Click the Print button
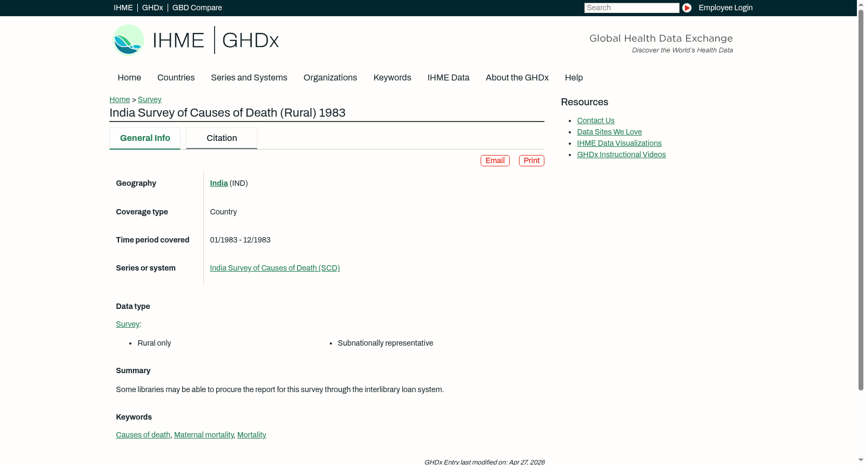Viewport: 865px width, 465px height. (531, 160)
